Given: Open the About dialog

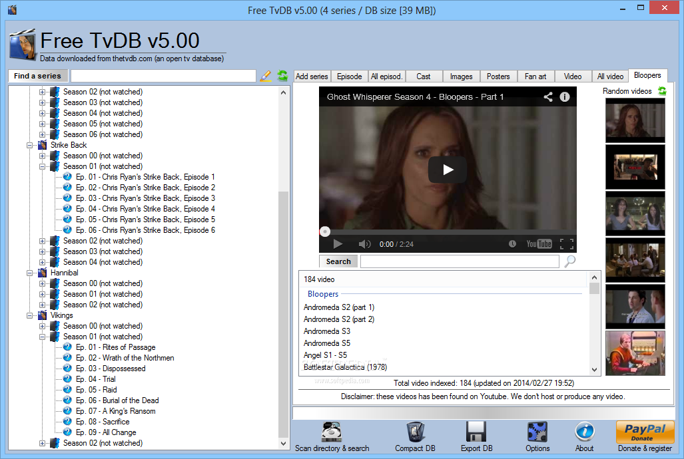Looking at the screenshot, I should pos(584,432).
